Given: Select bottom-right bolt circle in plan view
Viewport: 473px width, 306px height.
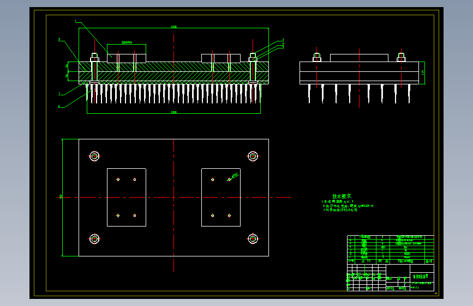Looking at the screenshot, I should click(253, 239).
